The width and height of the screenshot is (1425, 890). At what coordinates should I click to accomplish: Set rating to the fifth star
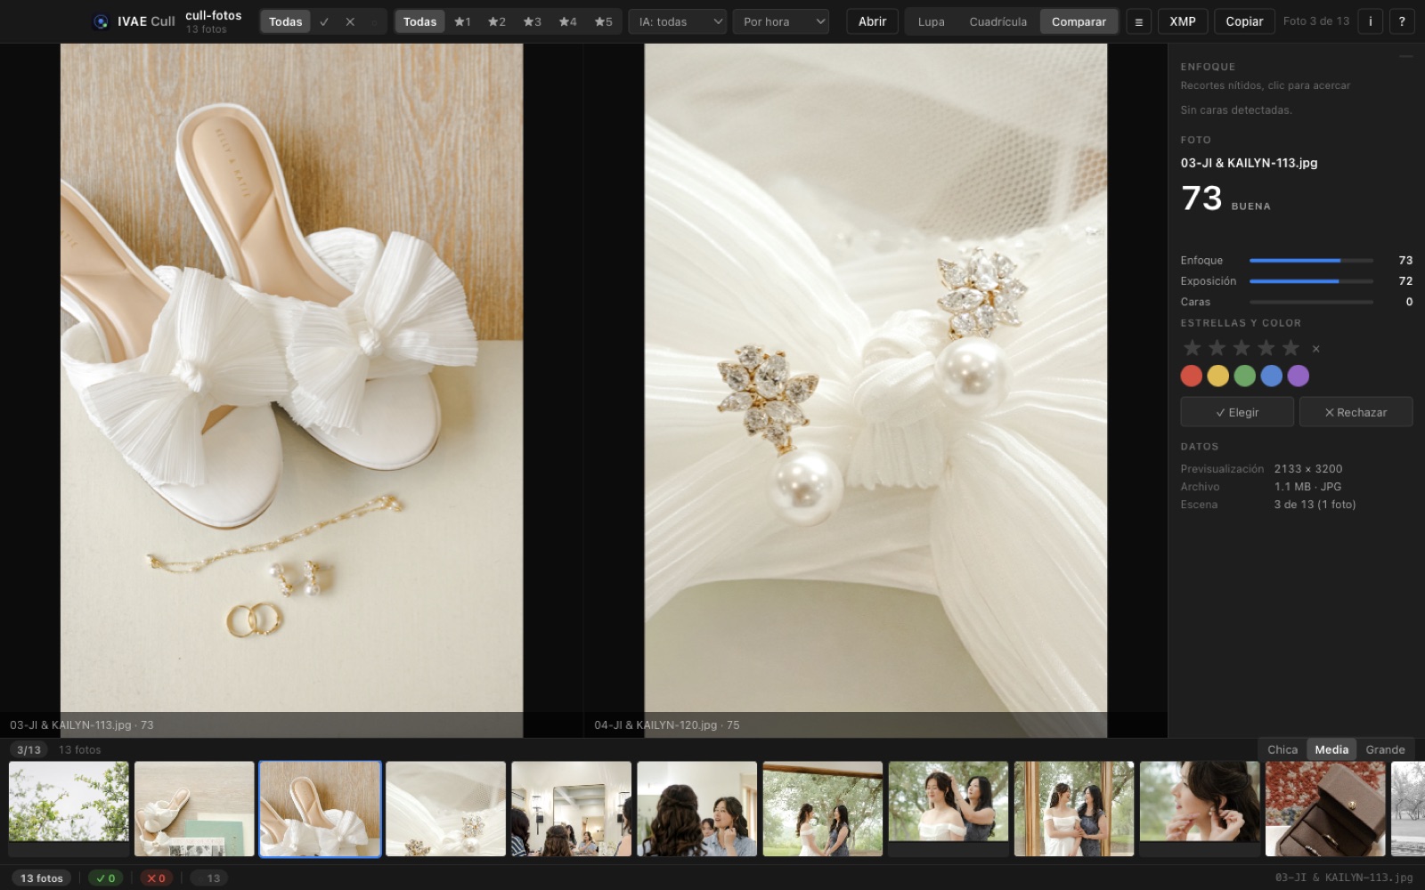[x=1291, y=348]
